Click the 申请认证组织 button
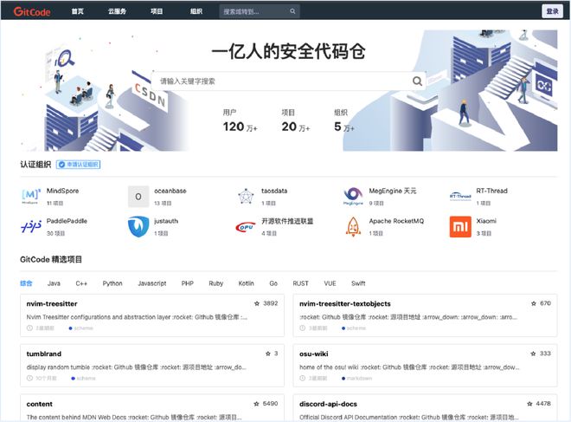 tap(79, 165)
